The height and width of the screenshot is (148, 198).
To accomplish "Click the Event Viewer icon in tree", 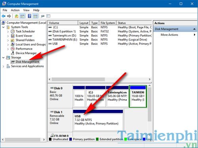I will point(13,36).
